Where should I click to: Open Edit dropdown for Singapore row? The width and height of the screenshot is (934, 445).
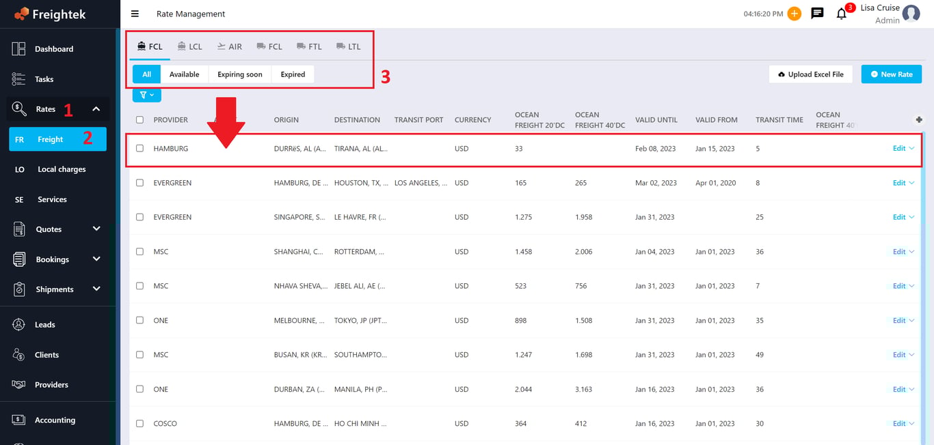coord(903,217)
